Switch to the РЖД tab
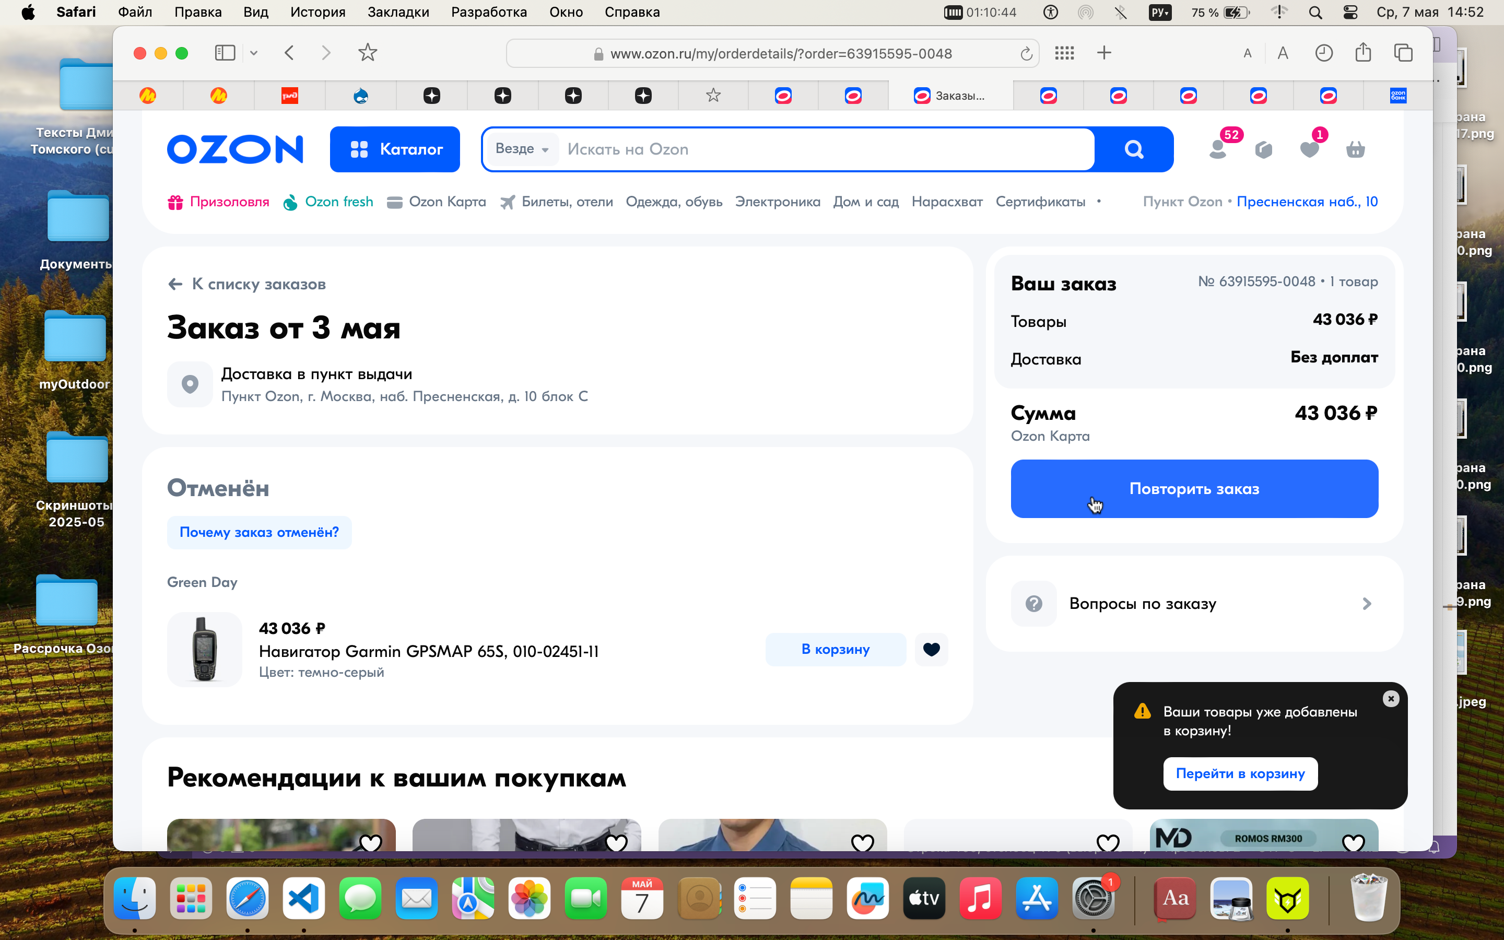 pyautogui.click(x=290, y=96)
